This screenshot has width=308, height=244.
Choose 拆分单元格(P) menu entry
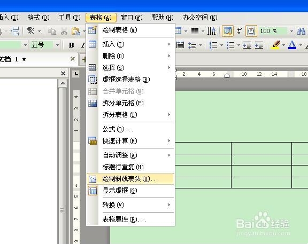click(130, 103)
